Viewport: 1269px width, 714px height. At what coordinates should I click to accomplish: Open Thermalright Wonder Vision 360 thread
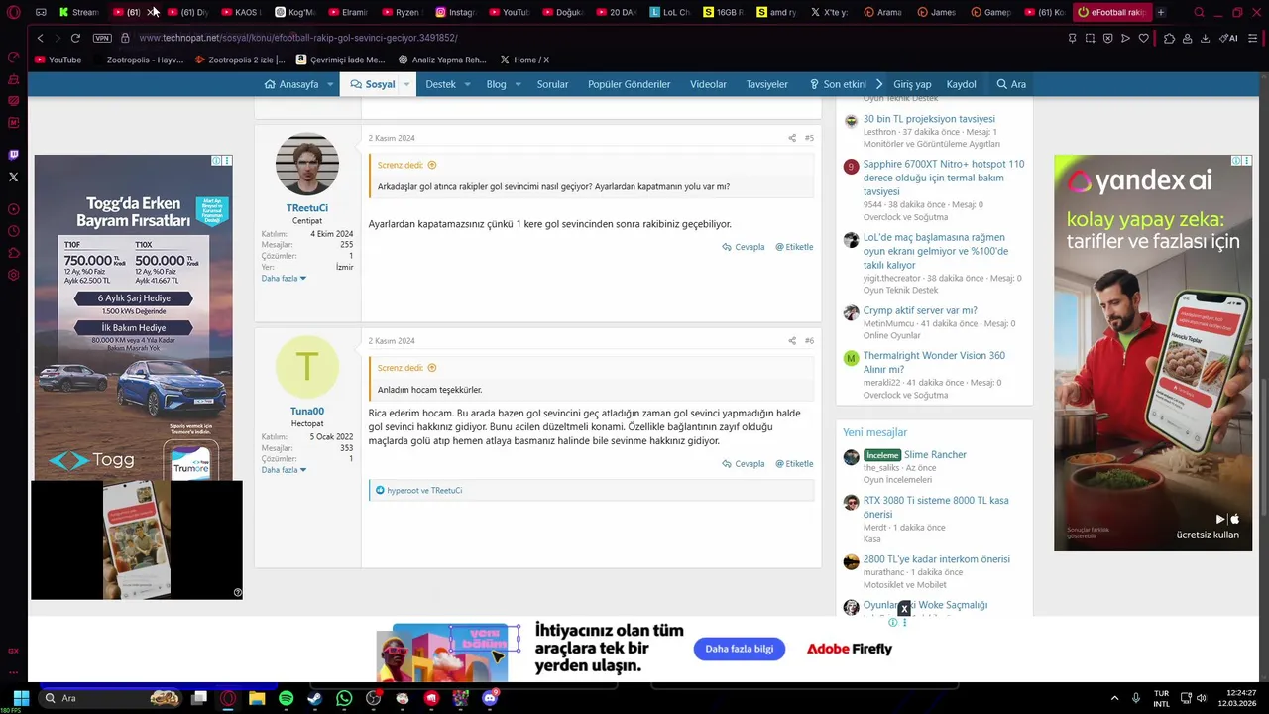[934, 362]
